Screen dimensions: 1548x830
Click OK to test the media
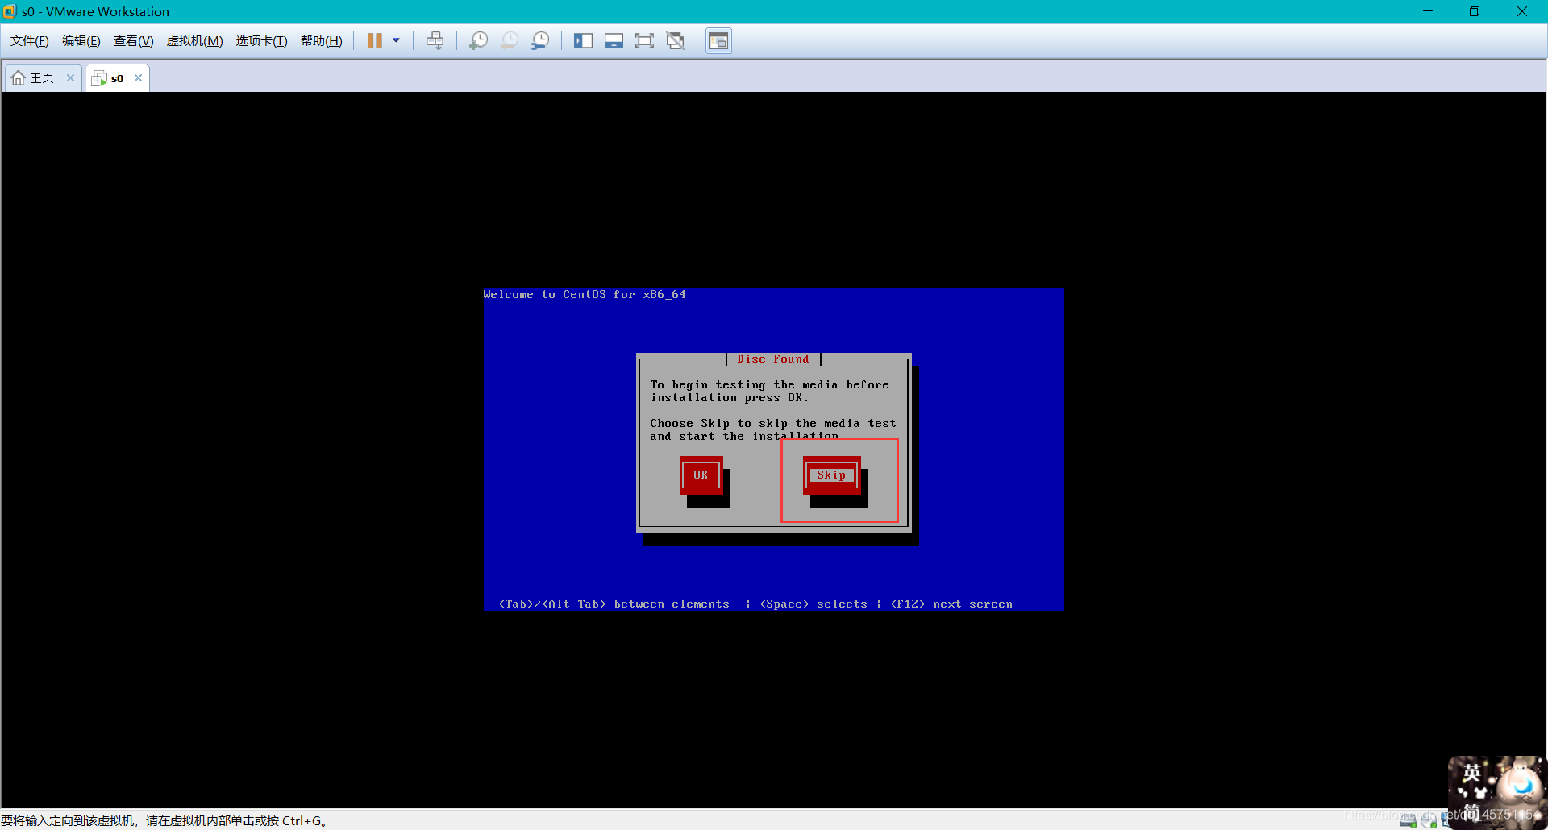pos(701,475)
